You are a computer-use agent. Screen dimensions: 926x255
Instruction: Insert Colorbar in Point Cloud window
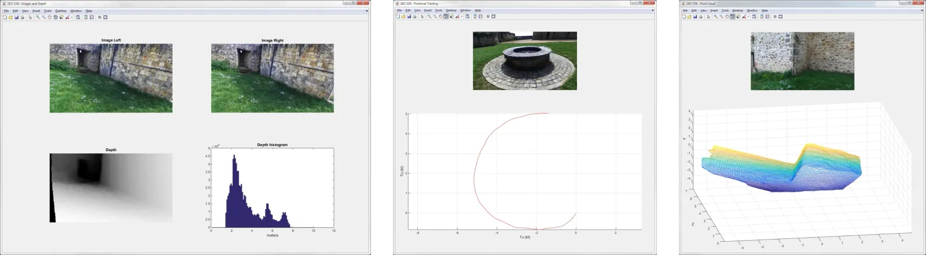tap(762, 17)
